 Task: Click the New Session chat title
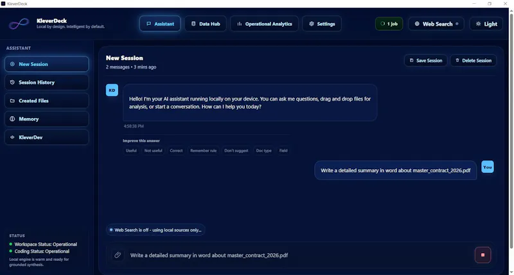[x=124, y=58]
